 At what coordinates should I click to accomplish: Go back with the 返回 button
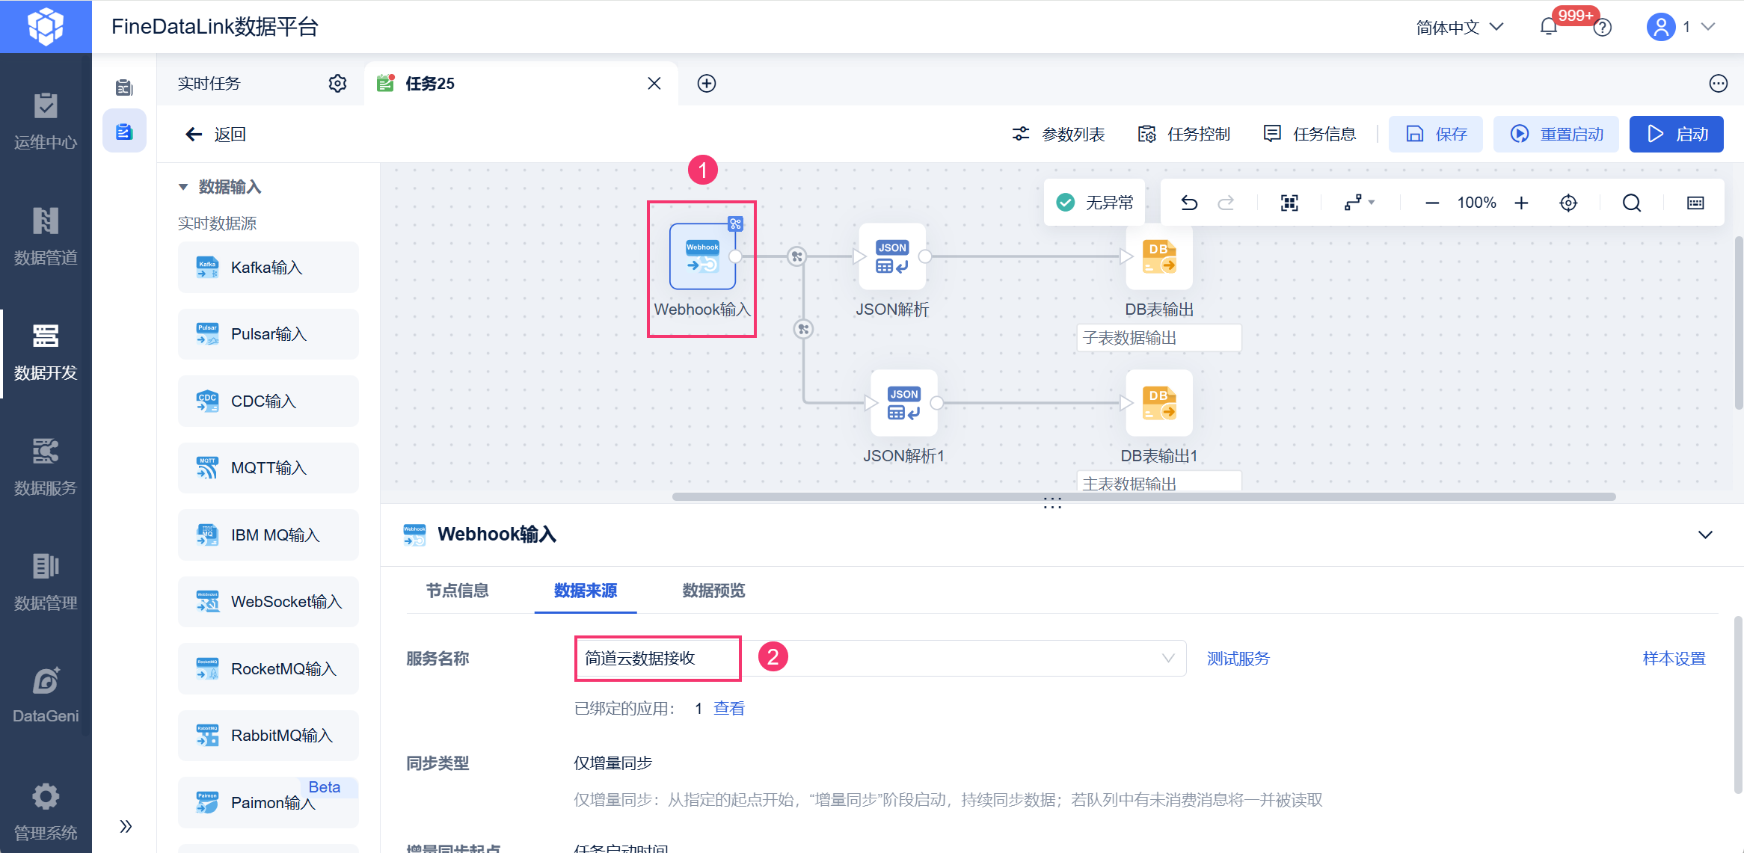click(215, 134)
